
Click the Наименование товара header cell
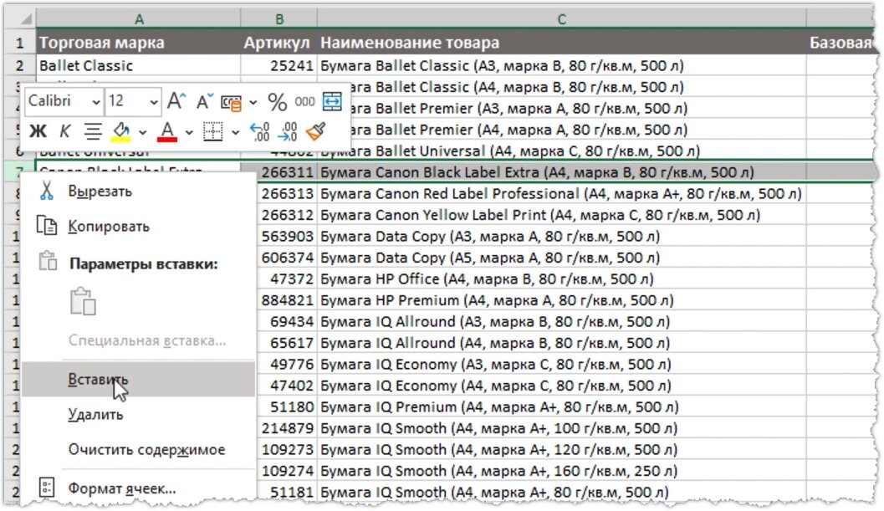pyautogui.click(x=561, y=43)
